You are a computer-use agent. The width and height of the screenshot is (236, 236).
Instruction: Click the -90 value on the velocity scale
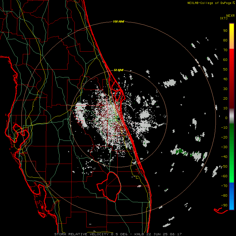pyautogui.click(x=224, y=205)
